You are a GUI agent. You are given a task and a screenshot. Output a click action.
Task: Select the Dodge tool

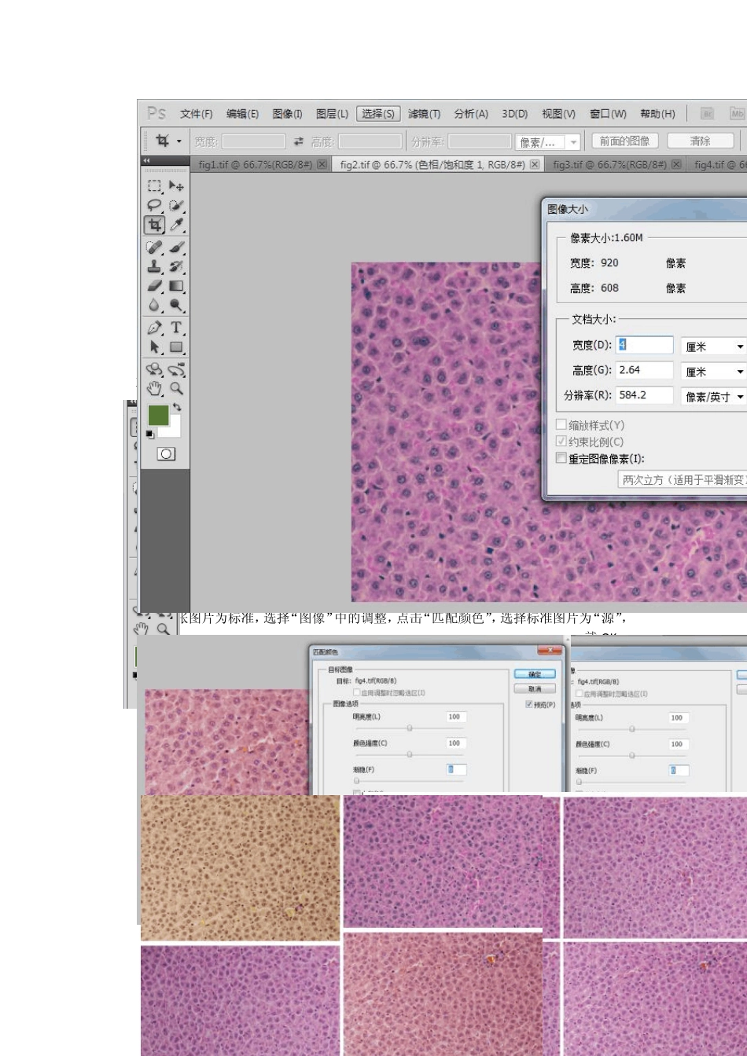176,305
